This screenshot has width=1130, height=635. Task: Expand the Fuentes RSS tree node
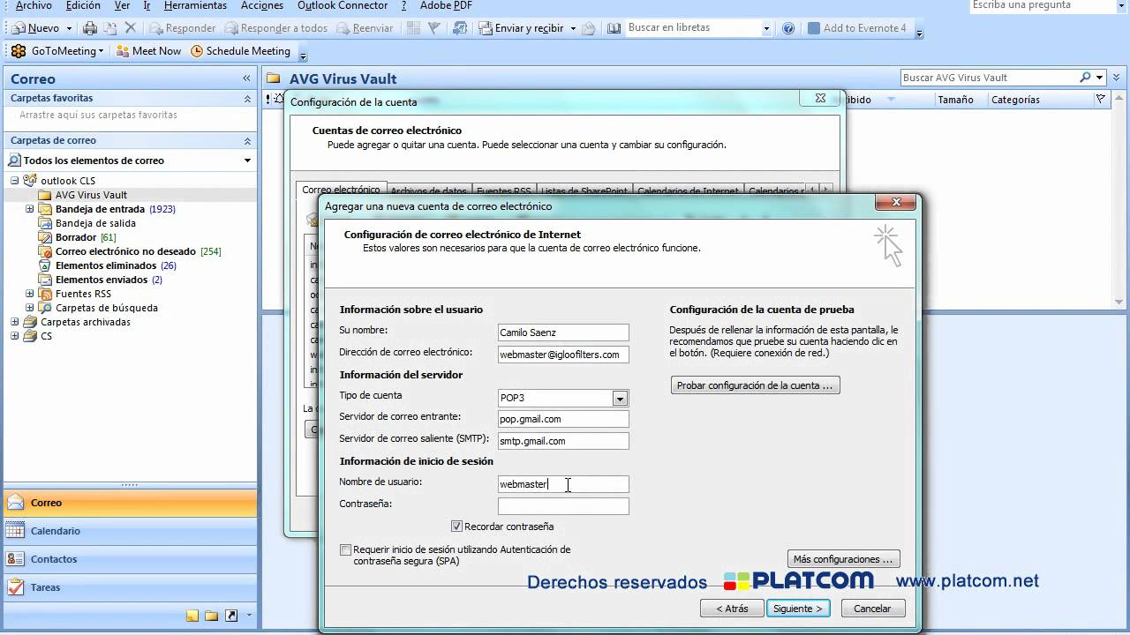click(29, 294)
